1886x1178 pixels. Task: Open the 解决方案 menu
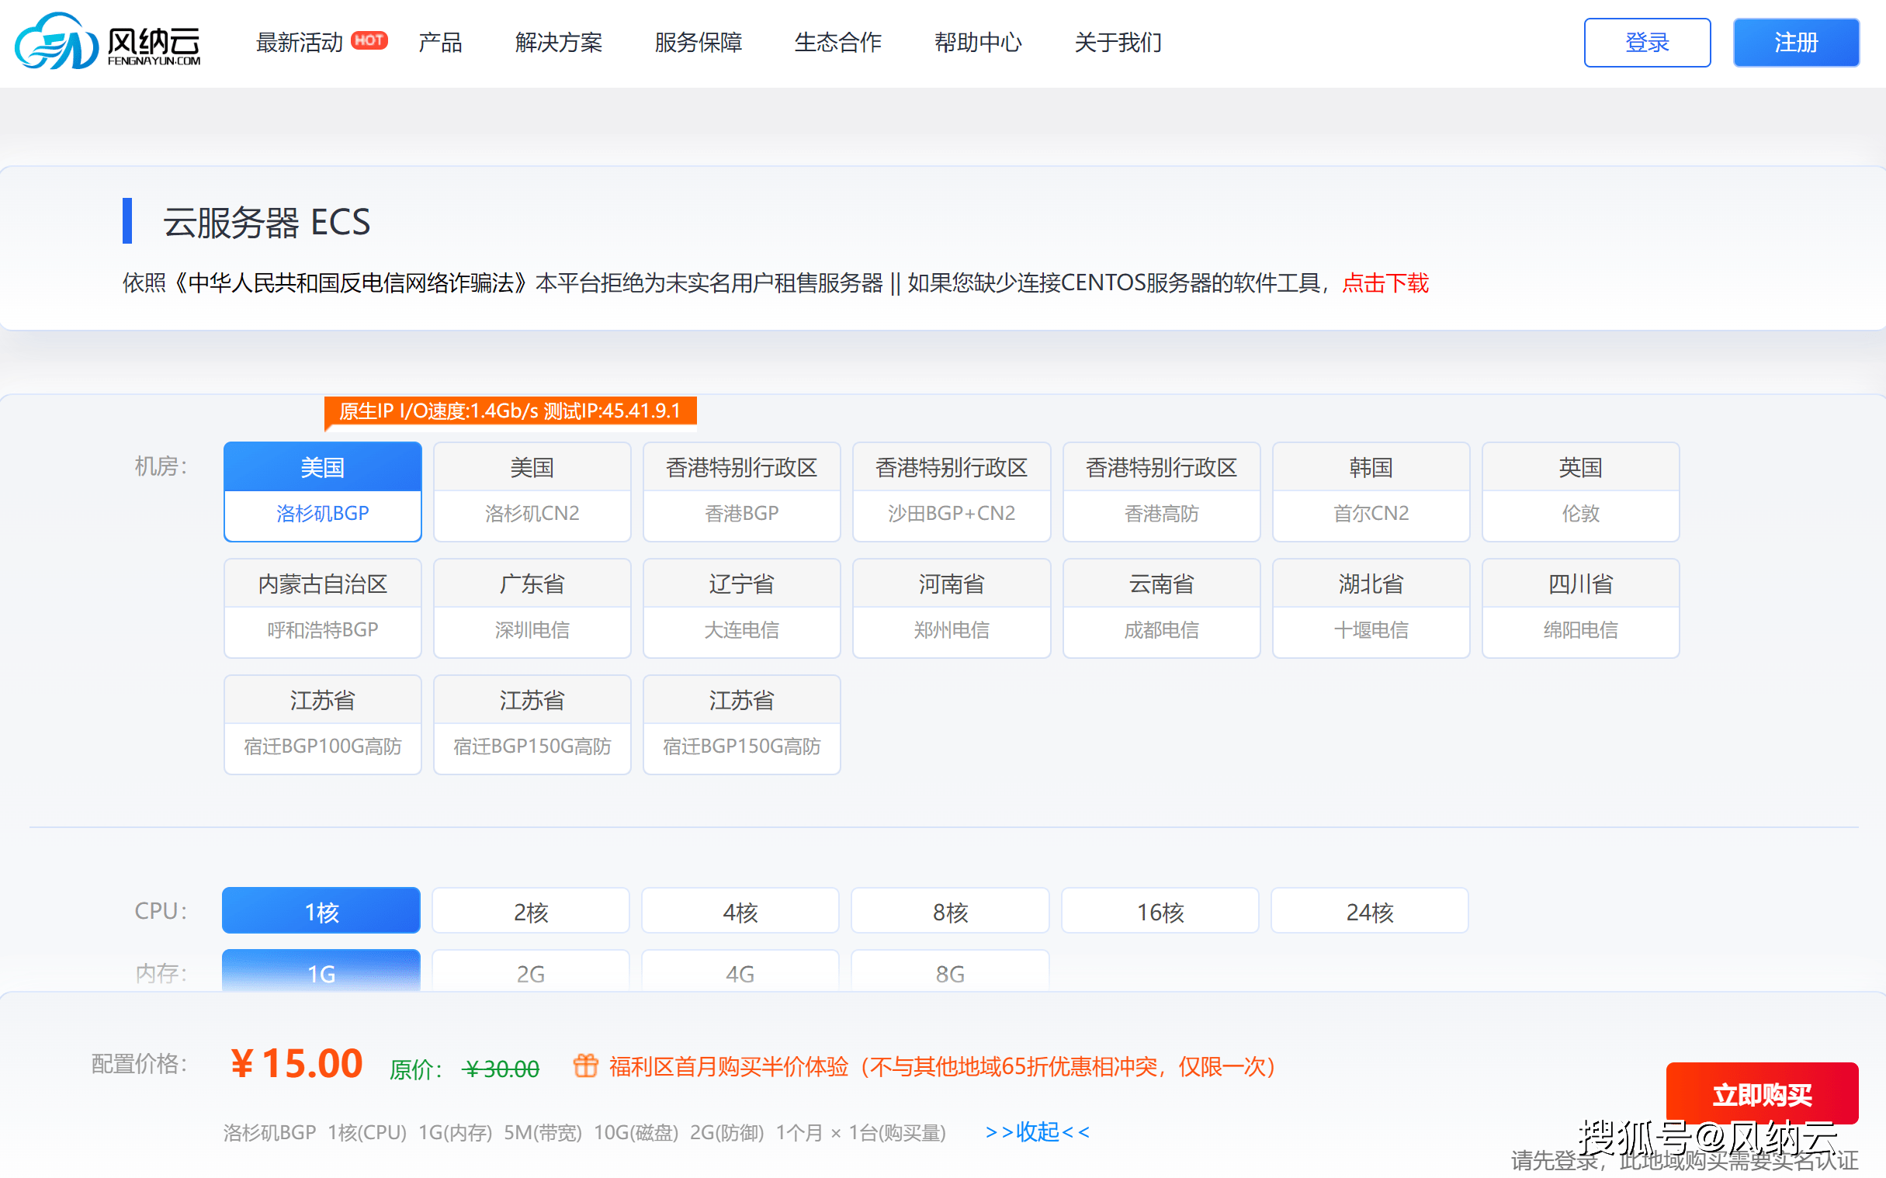(x=559, y=42)
